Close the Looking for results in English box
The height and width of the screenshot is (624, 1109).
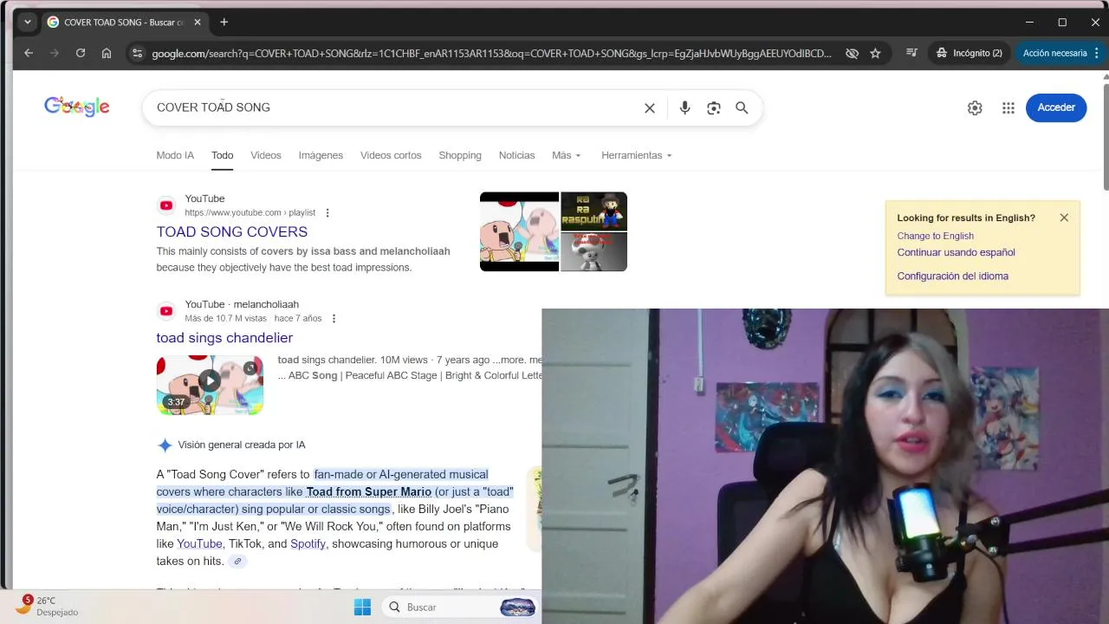click(1064, 218)
